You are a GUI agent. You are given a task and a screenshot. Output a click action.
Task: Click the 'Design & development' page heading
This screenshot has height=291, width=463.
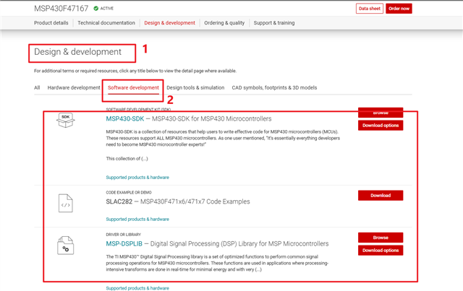[x=77, y=52]
